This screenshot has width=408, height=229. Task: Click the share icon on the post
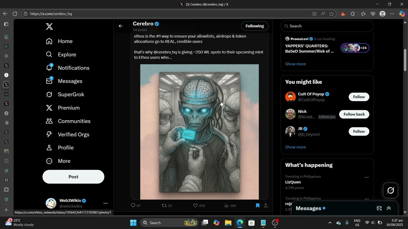click(x=266, y=205)
